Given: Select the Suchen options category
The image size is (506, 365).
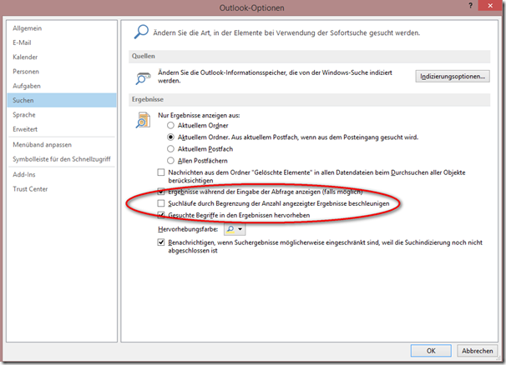Looking at the screenshot, I should pos(61,100).
